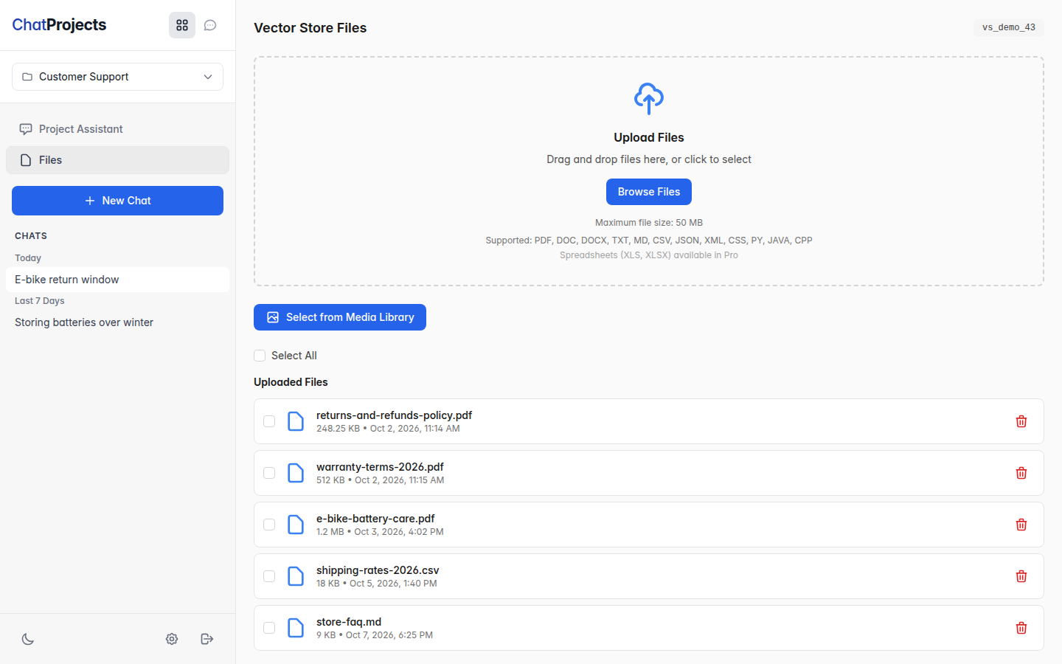Click file icon of shipping-rates-2026.csv

296,576
